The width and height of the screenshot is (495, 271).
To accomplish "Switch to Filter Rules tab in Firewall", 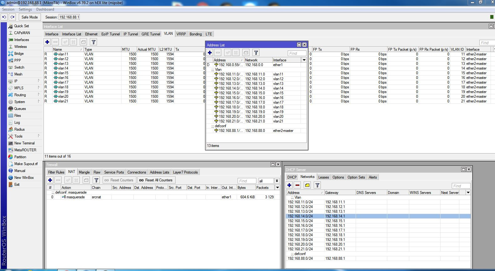I will 56,172.
